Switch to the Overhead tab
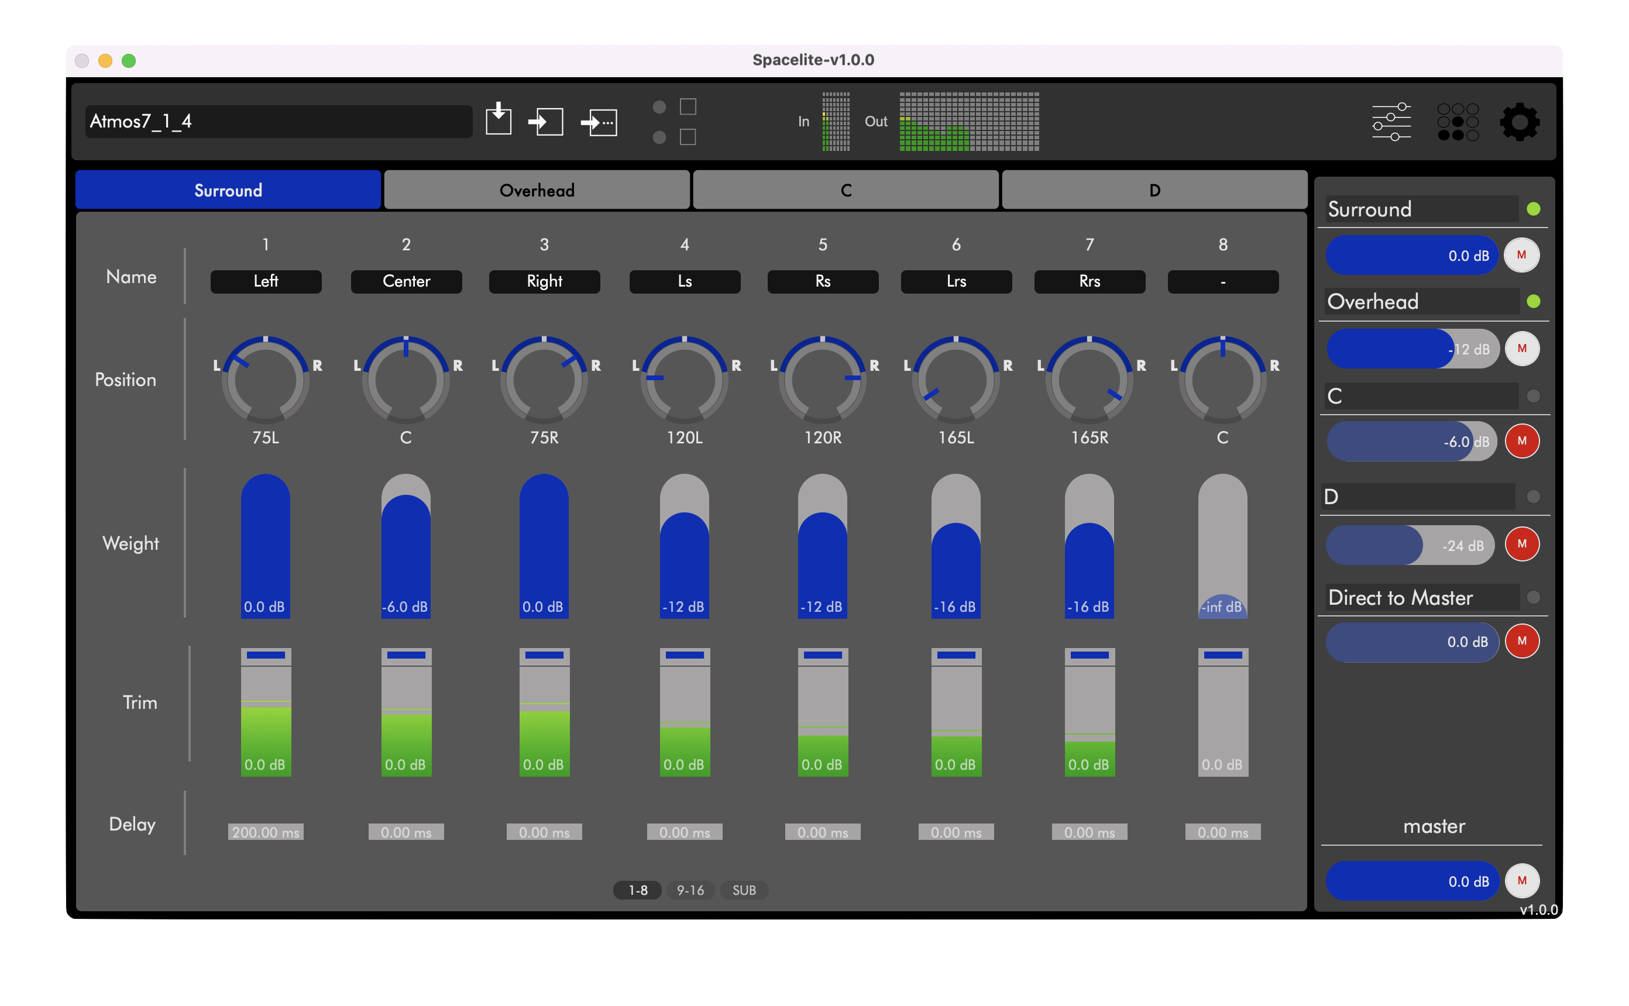Screen dimensions: 1629x1006 (537, 190)
